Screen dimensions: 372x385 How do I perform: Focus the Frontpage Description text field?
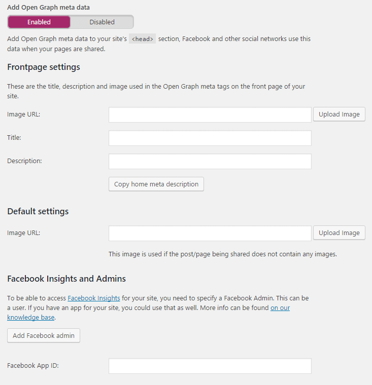210,161
